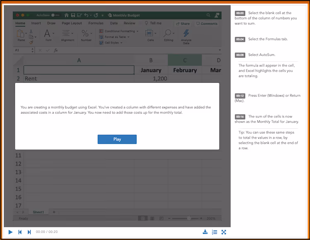Open the Cell Styles dropdown

[x=111, y=43]
